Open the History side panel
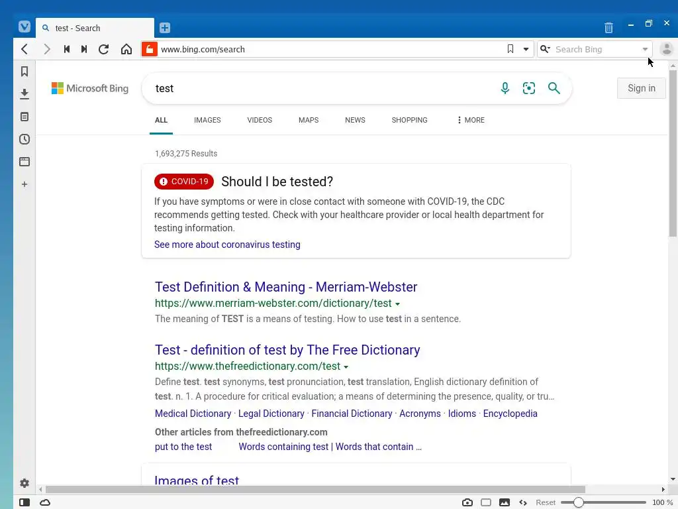 (x=24, y=139)
